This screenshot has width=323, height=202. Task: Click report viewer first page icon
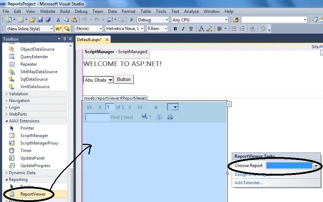pos(89,107)
